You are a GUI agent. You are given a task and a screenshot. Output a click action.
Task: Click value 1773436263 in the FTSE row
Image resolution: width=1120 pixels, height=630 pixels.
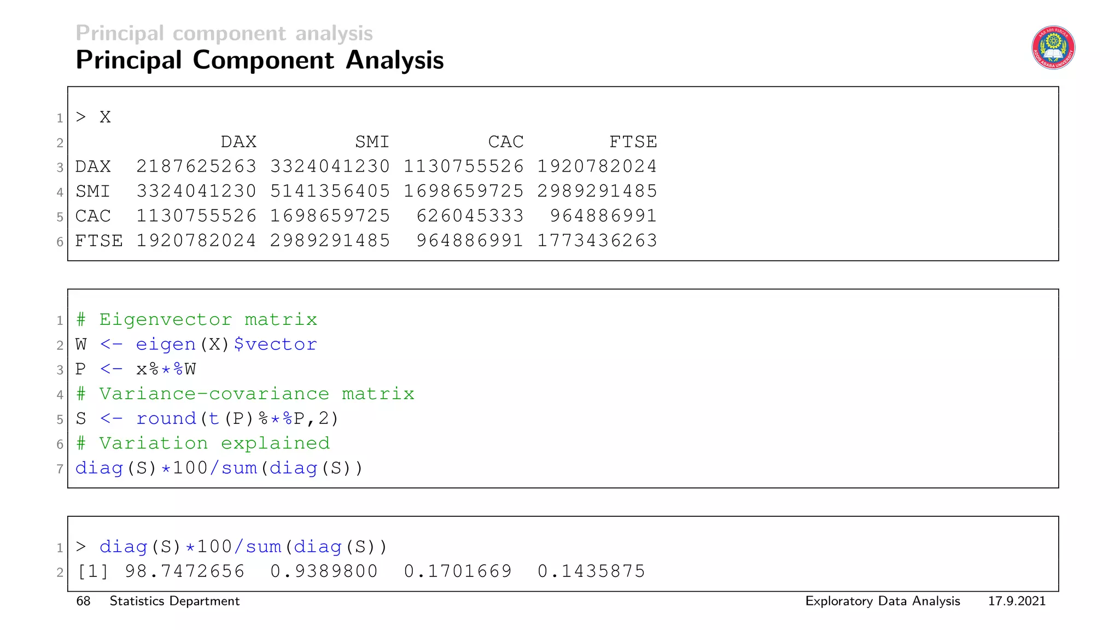(x=597, y=241)
